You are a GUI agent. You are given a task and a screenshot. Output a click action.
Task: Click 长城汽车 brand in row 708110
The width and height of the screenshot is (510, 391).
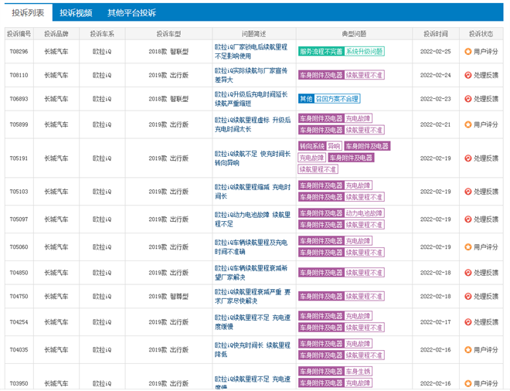click(x=56, y=75)
